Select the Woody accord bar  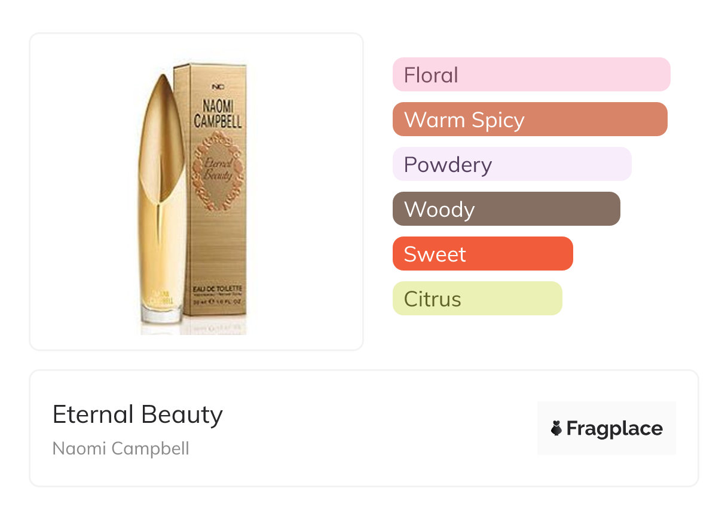tap(506, 209)
